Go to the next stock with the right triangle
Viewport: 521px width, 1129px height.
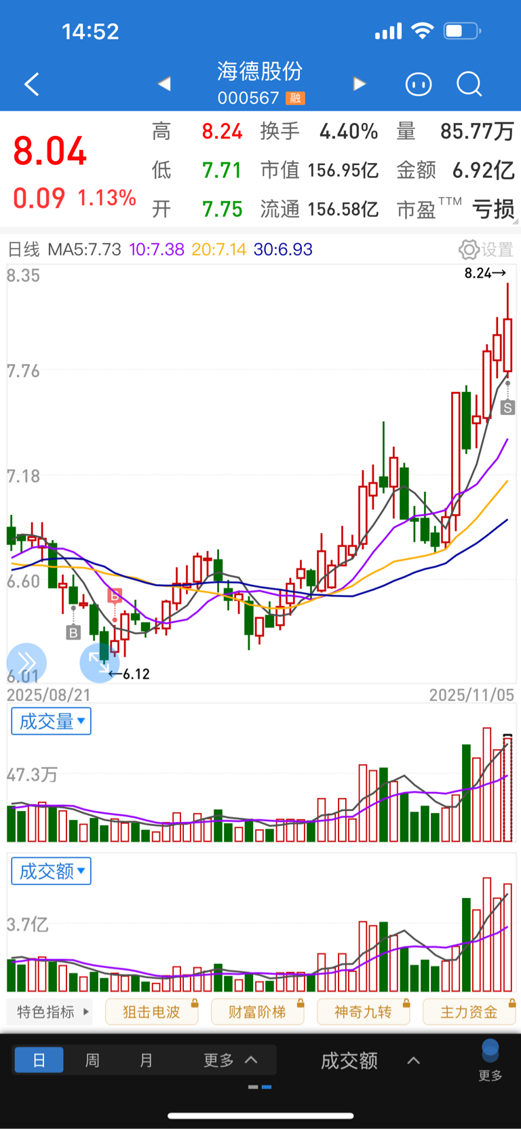click(360, 84)
